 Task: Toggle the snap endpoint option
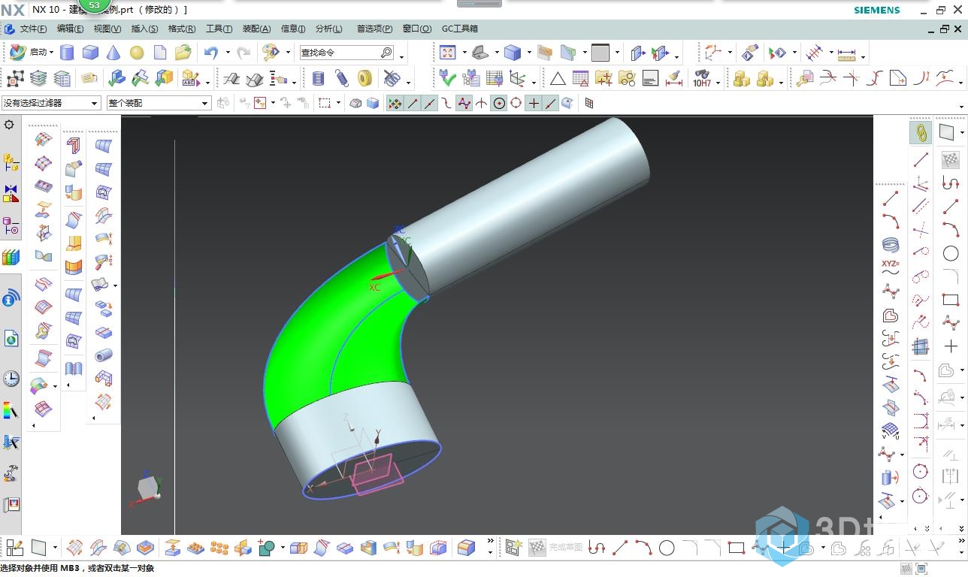pyautogui.click(x=413, y=103)
